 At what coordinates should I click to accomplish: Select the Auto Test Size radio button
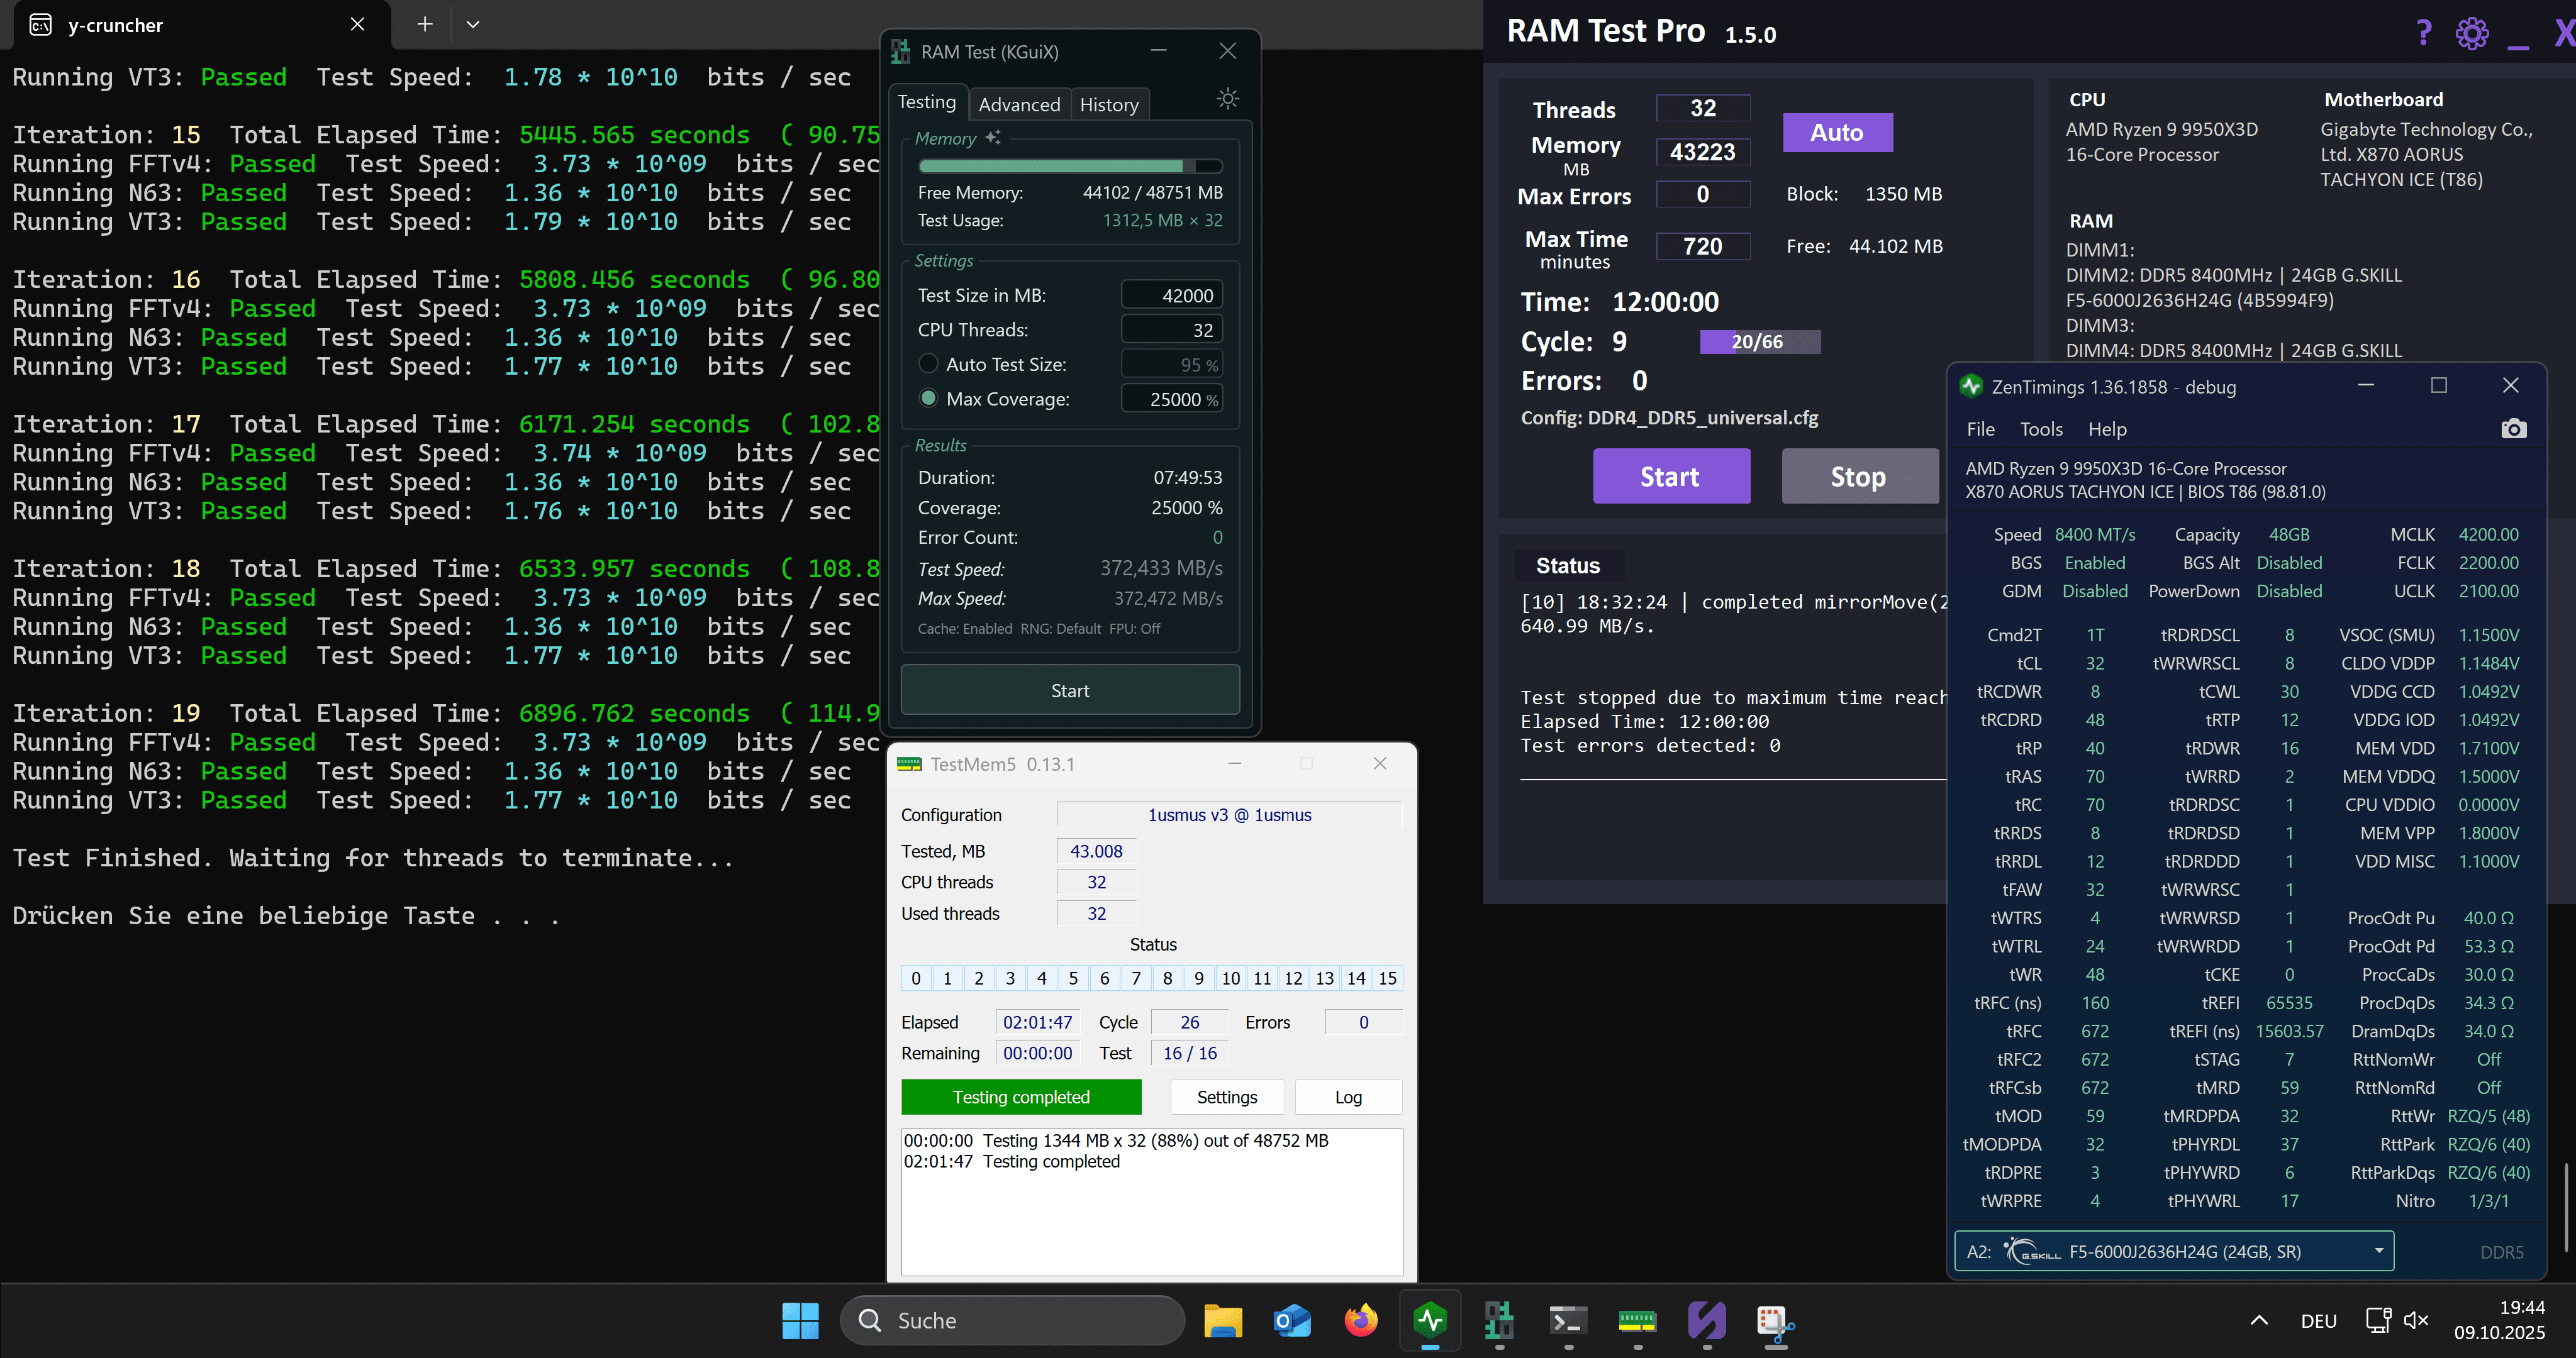(928, 364)
